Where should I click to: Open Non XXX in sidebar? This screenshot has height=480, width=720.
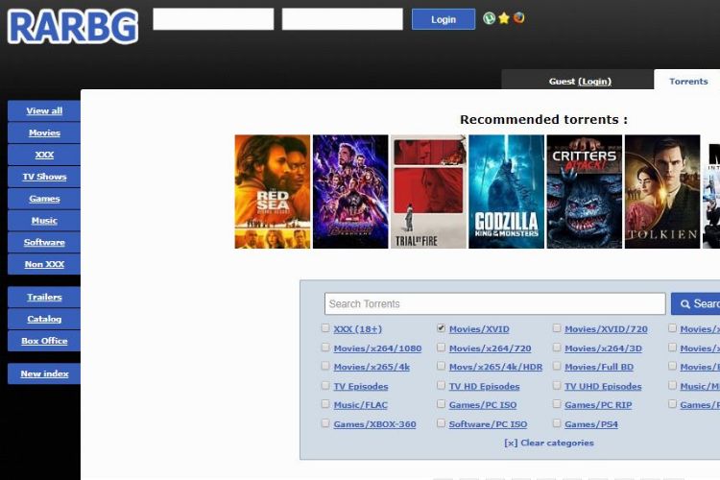[x=44, y=264]
